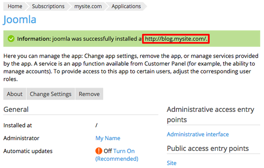264x168 pixels.
Task: Open http://blog.mysite.com/ link
Action: point(176,39)
